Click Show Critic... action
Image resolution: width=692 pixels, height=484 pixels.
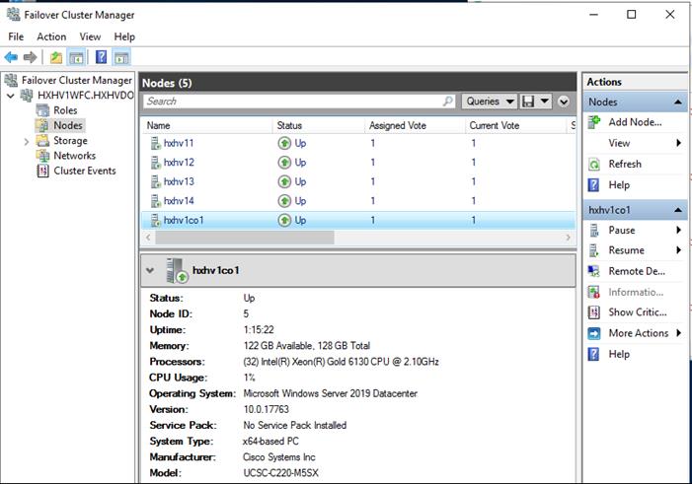[638, 312]
